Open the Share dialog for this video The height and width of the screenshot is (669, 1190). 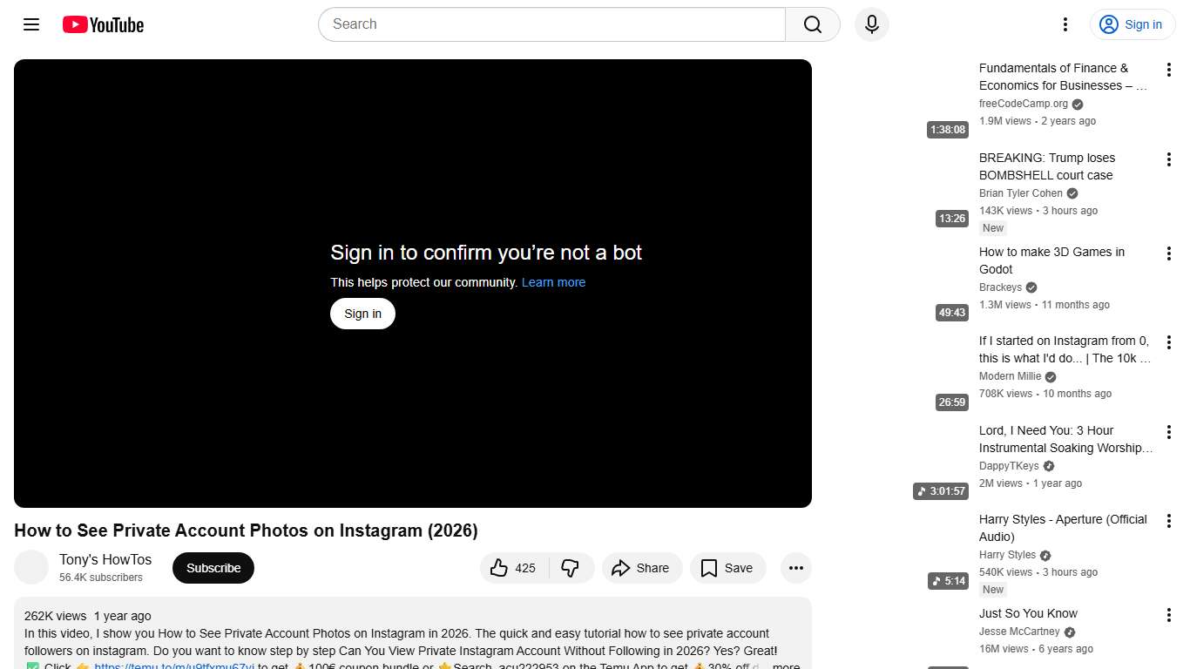642,567
